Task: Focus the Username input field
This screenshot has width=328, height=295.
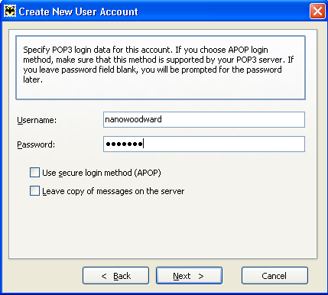Action: pos(204,119)
